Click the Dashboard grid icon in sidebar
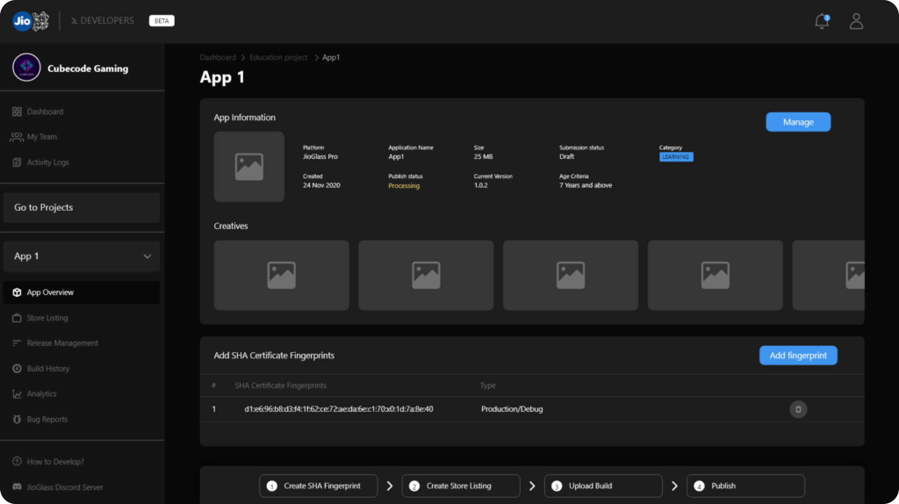This screenshot has width=899, height=504. (x=17, y=112)
